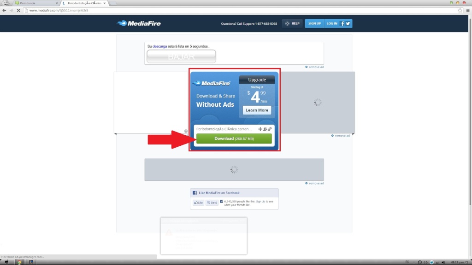Close the Periodontología Clínica tab

[x=105, y=3]
